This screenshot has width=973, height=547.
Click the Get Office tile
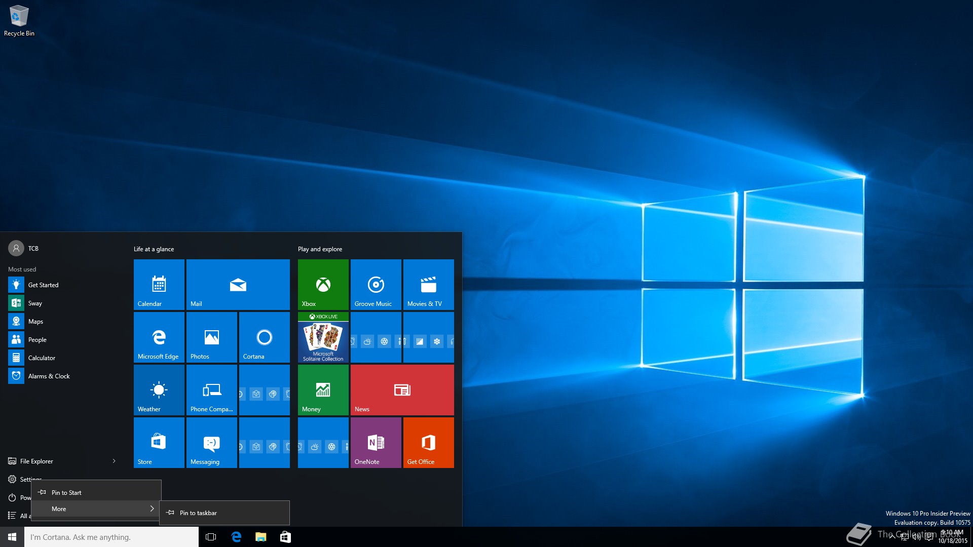(x=428, y=442)
